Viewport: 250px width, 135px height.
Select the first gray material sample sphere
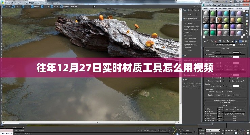[x=206, y=13]
